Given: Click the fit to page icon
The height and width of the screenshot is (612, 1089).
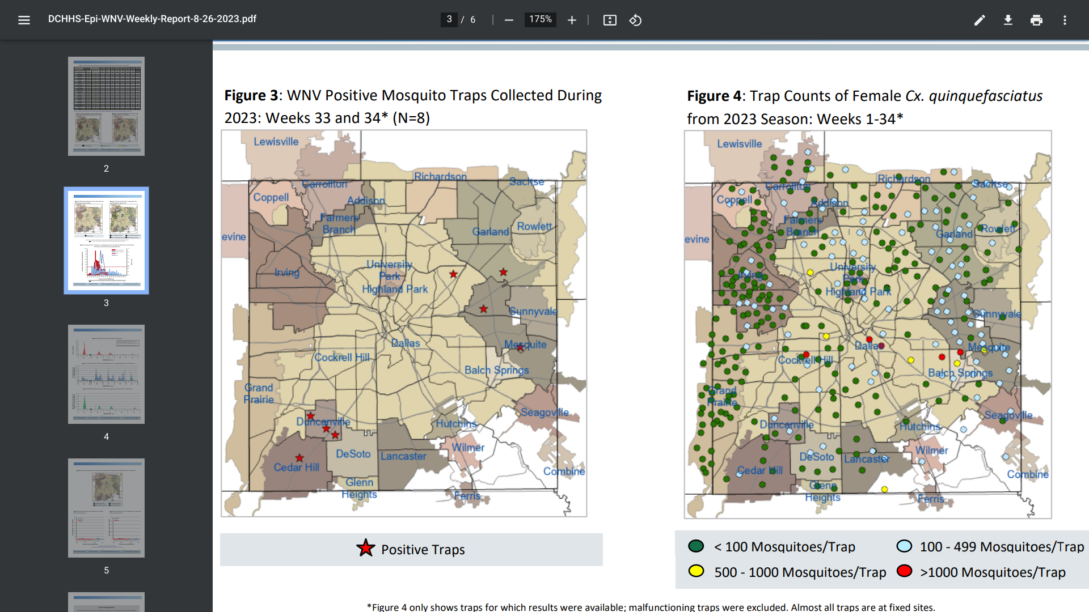Looking at the screenshot, I should coord(610,20).
